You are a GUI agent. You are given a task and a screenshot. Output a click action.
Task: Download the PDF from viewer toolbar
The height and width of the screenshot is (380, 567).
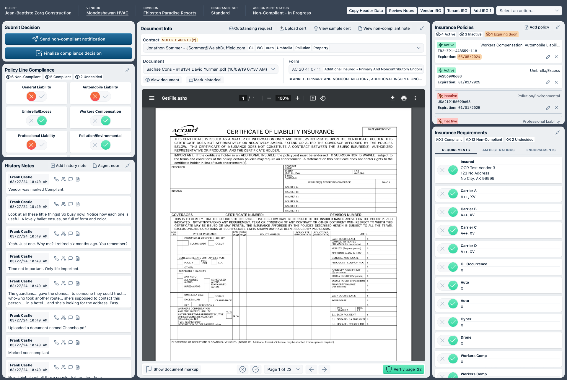pyautogui.click(x=392, y=98)
